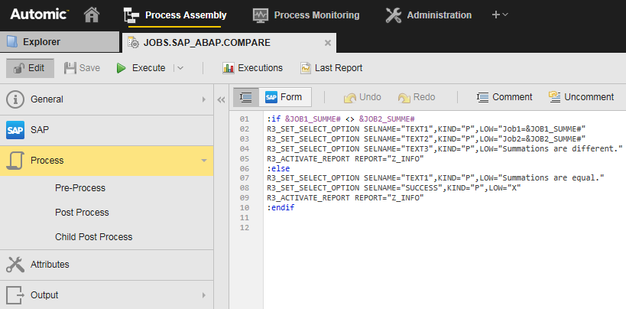The width and height of the screenshot is (626, 309).
Task: Collapse the Process section
Action: (203, 161)
